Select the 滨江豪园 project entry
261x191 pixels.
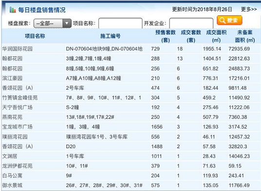tap(12, 78)
